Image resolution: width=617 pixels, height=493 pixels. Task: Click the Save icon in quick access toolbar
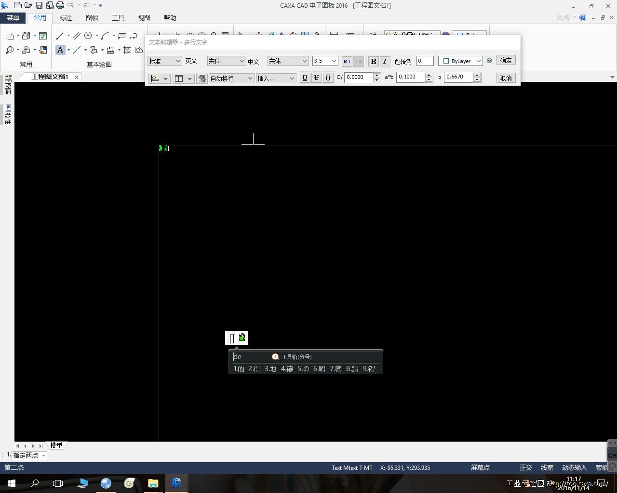click(x=39, y=5)
